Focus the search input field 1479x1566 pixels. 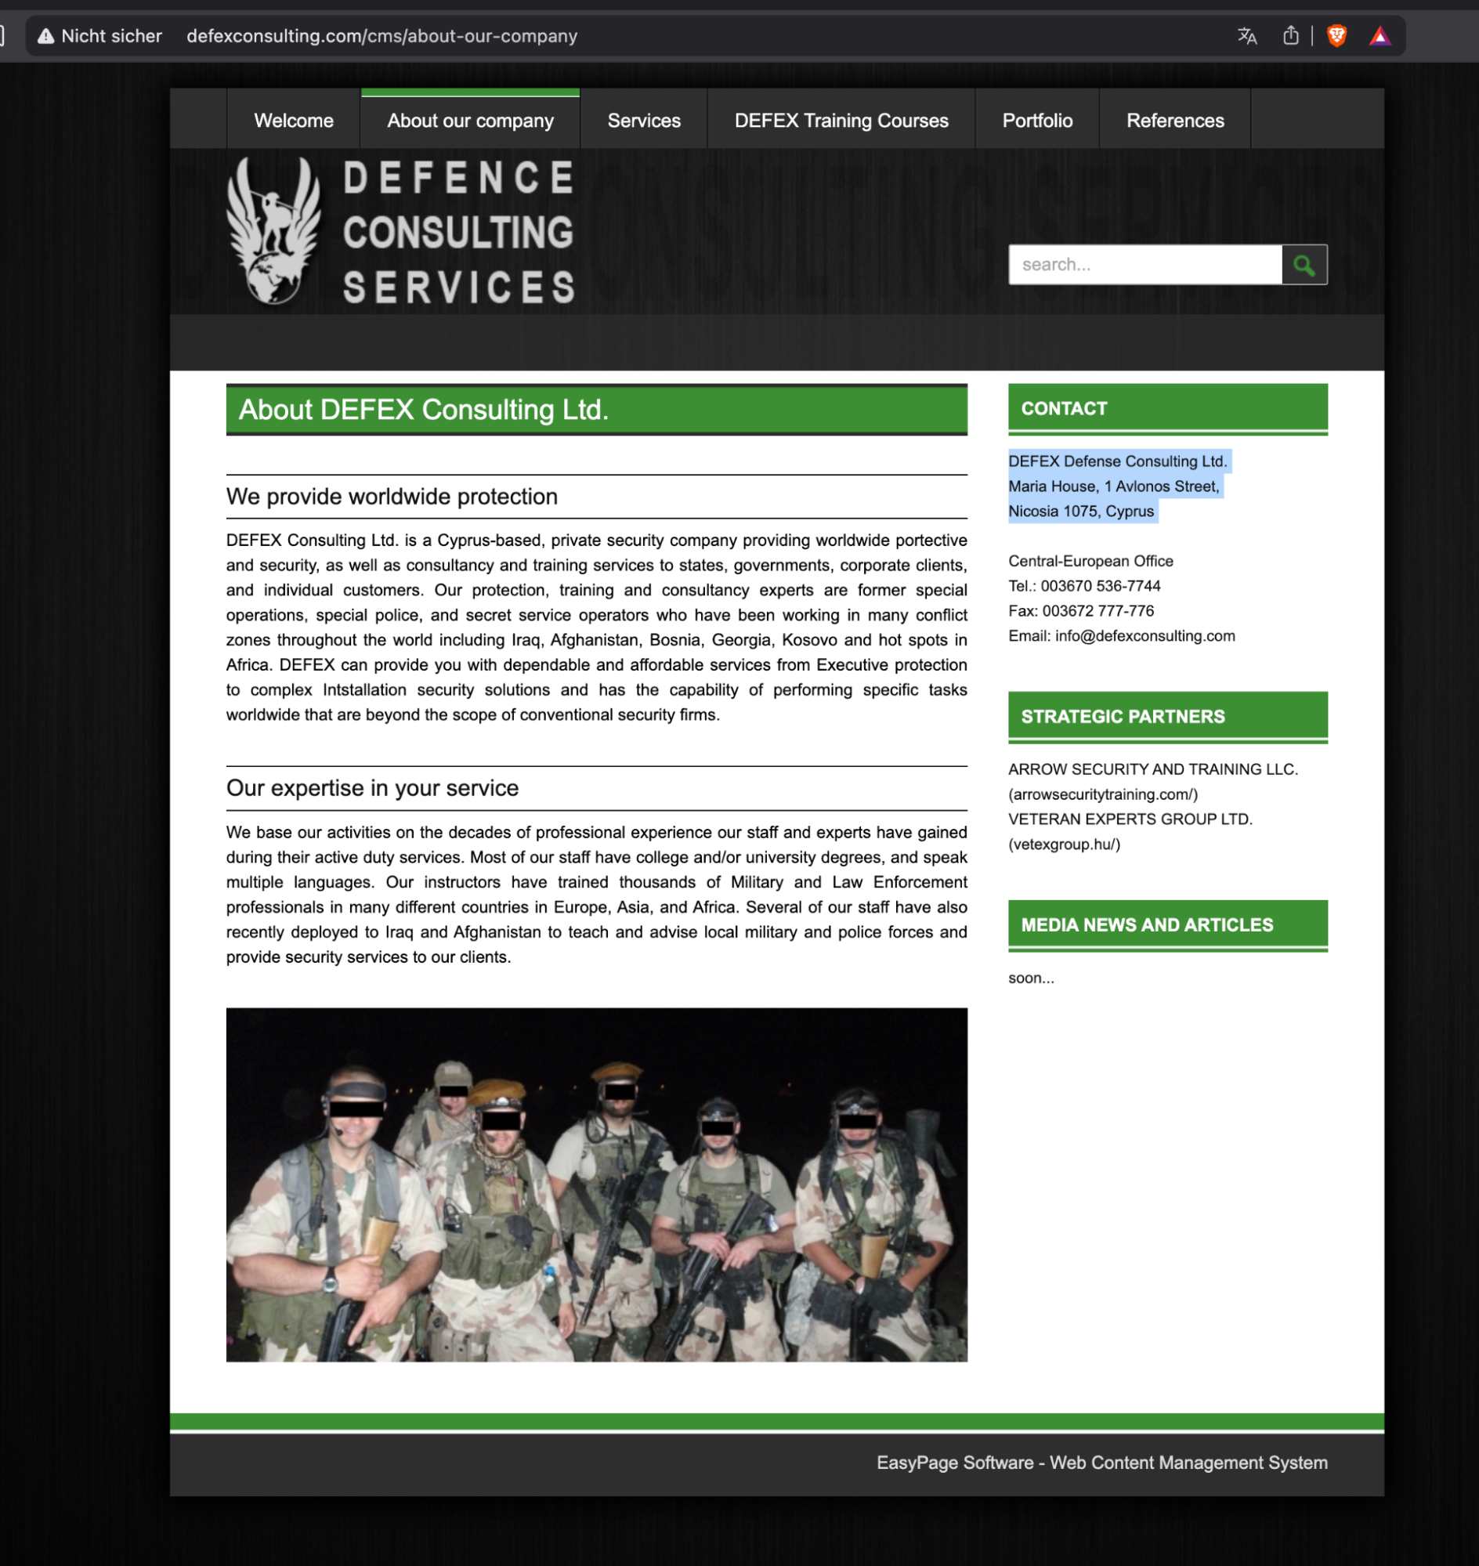tap(1145, 265)
